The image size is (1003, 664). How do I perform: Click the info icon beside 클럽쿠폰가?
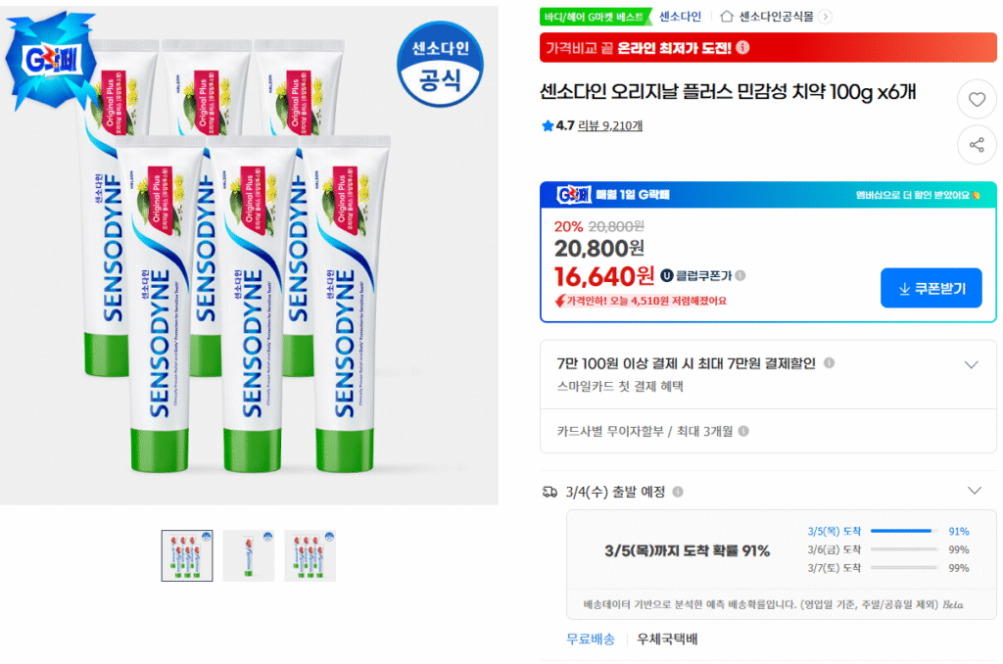coord(740,273)
